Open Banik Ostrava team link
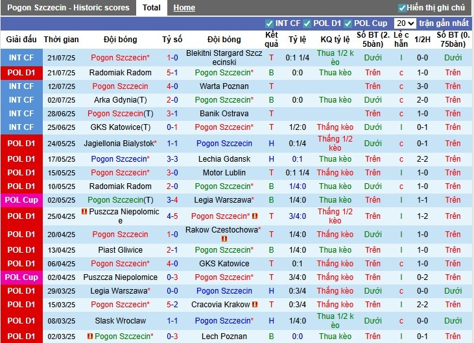The image size is (474, 343). [224, 114]
